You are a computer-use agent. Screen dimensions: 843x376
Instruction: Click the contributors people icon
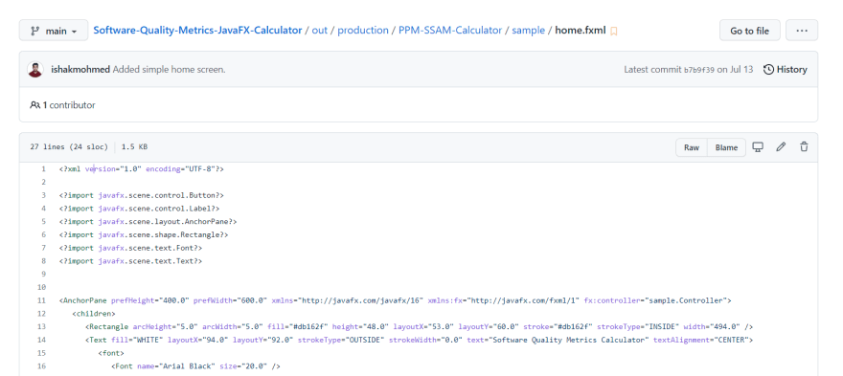(34, 104)
